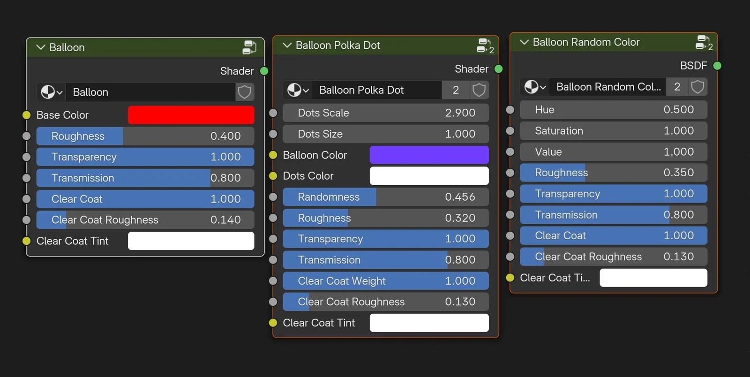Click the Randomness slider in Balloon Polka Dot
The width and height of the screenshot is (750, 377).
(x=385, y=197)
